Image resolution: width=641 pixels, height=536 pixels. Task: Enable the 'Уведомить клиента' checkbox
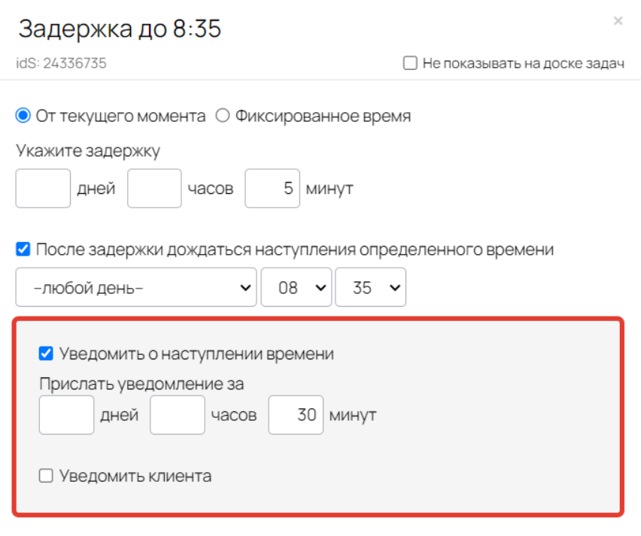(x=46, y=476)
